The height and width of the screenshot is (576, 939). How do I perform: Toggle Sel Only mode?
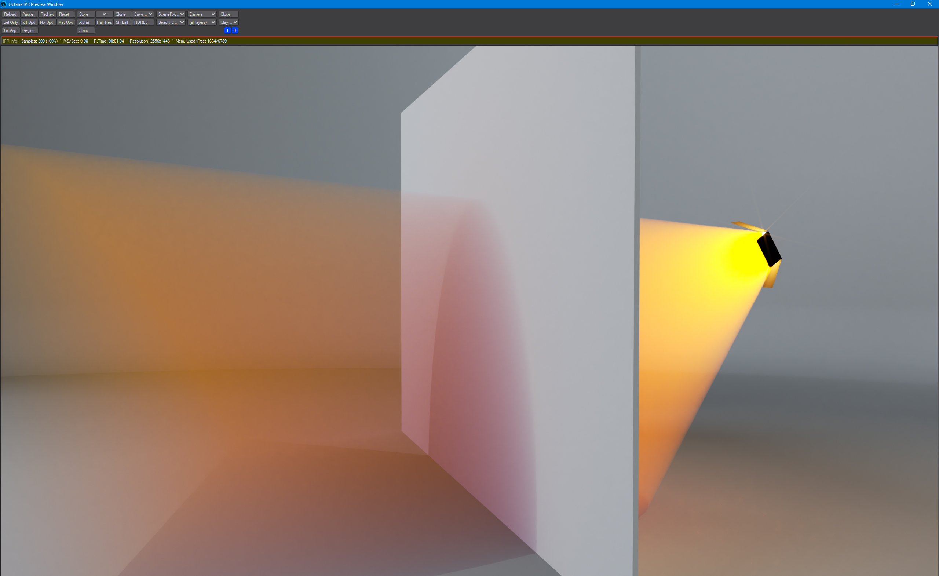click(11, 22)
